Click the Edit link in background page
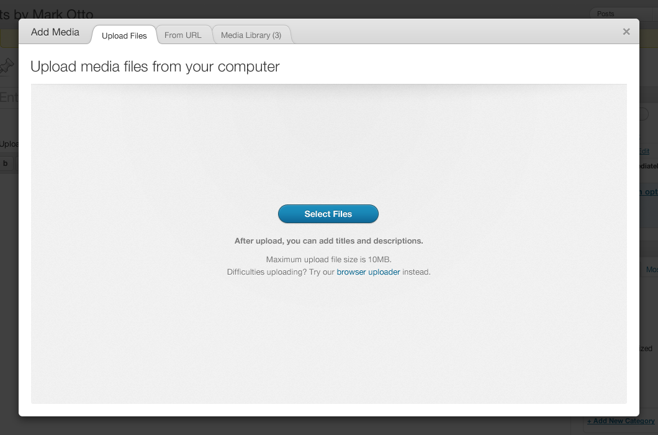658x435 pixels. 644,151
